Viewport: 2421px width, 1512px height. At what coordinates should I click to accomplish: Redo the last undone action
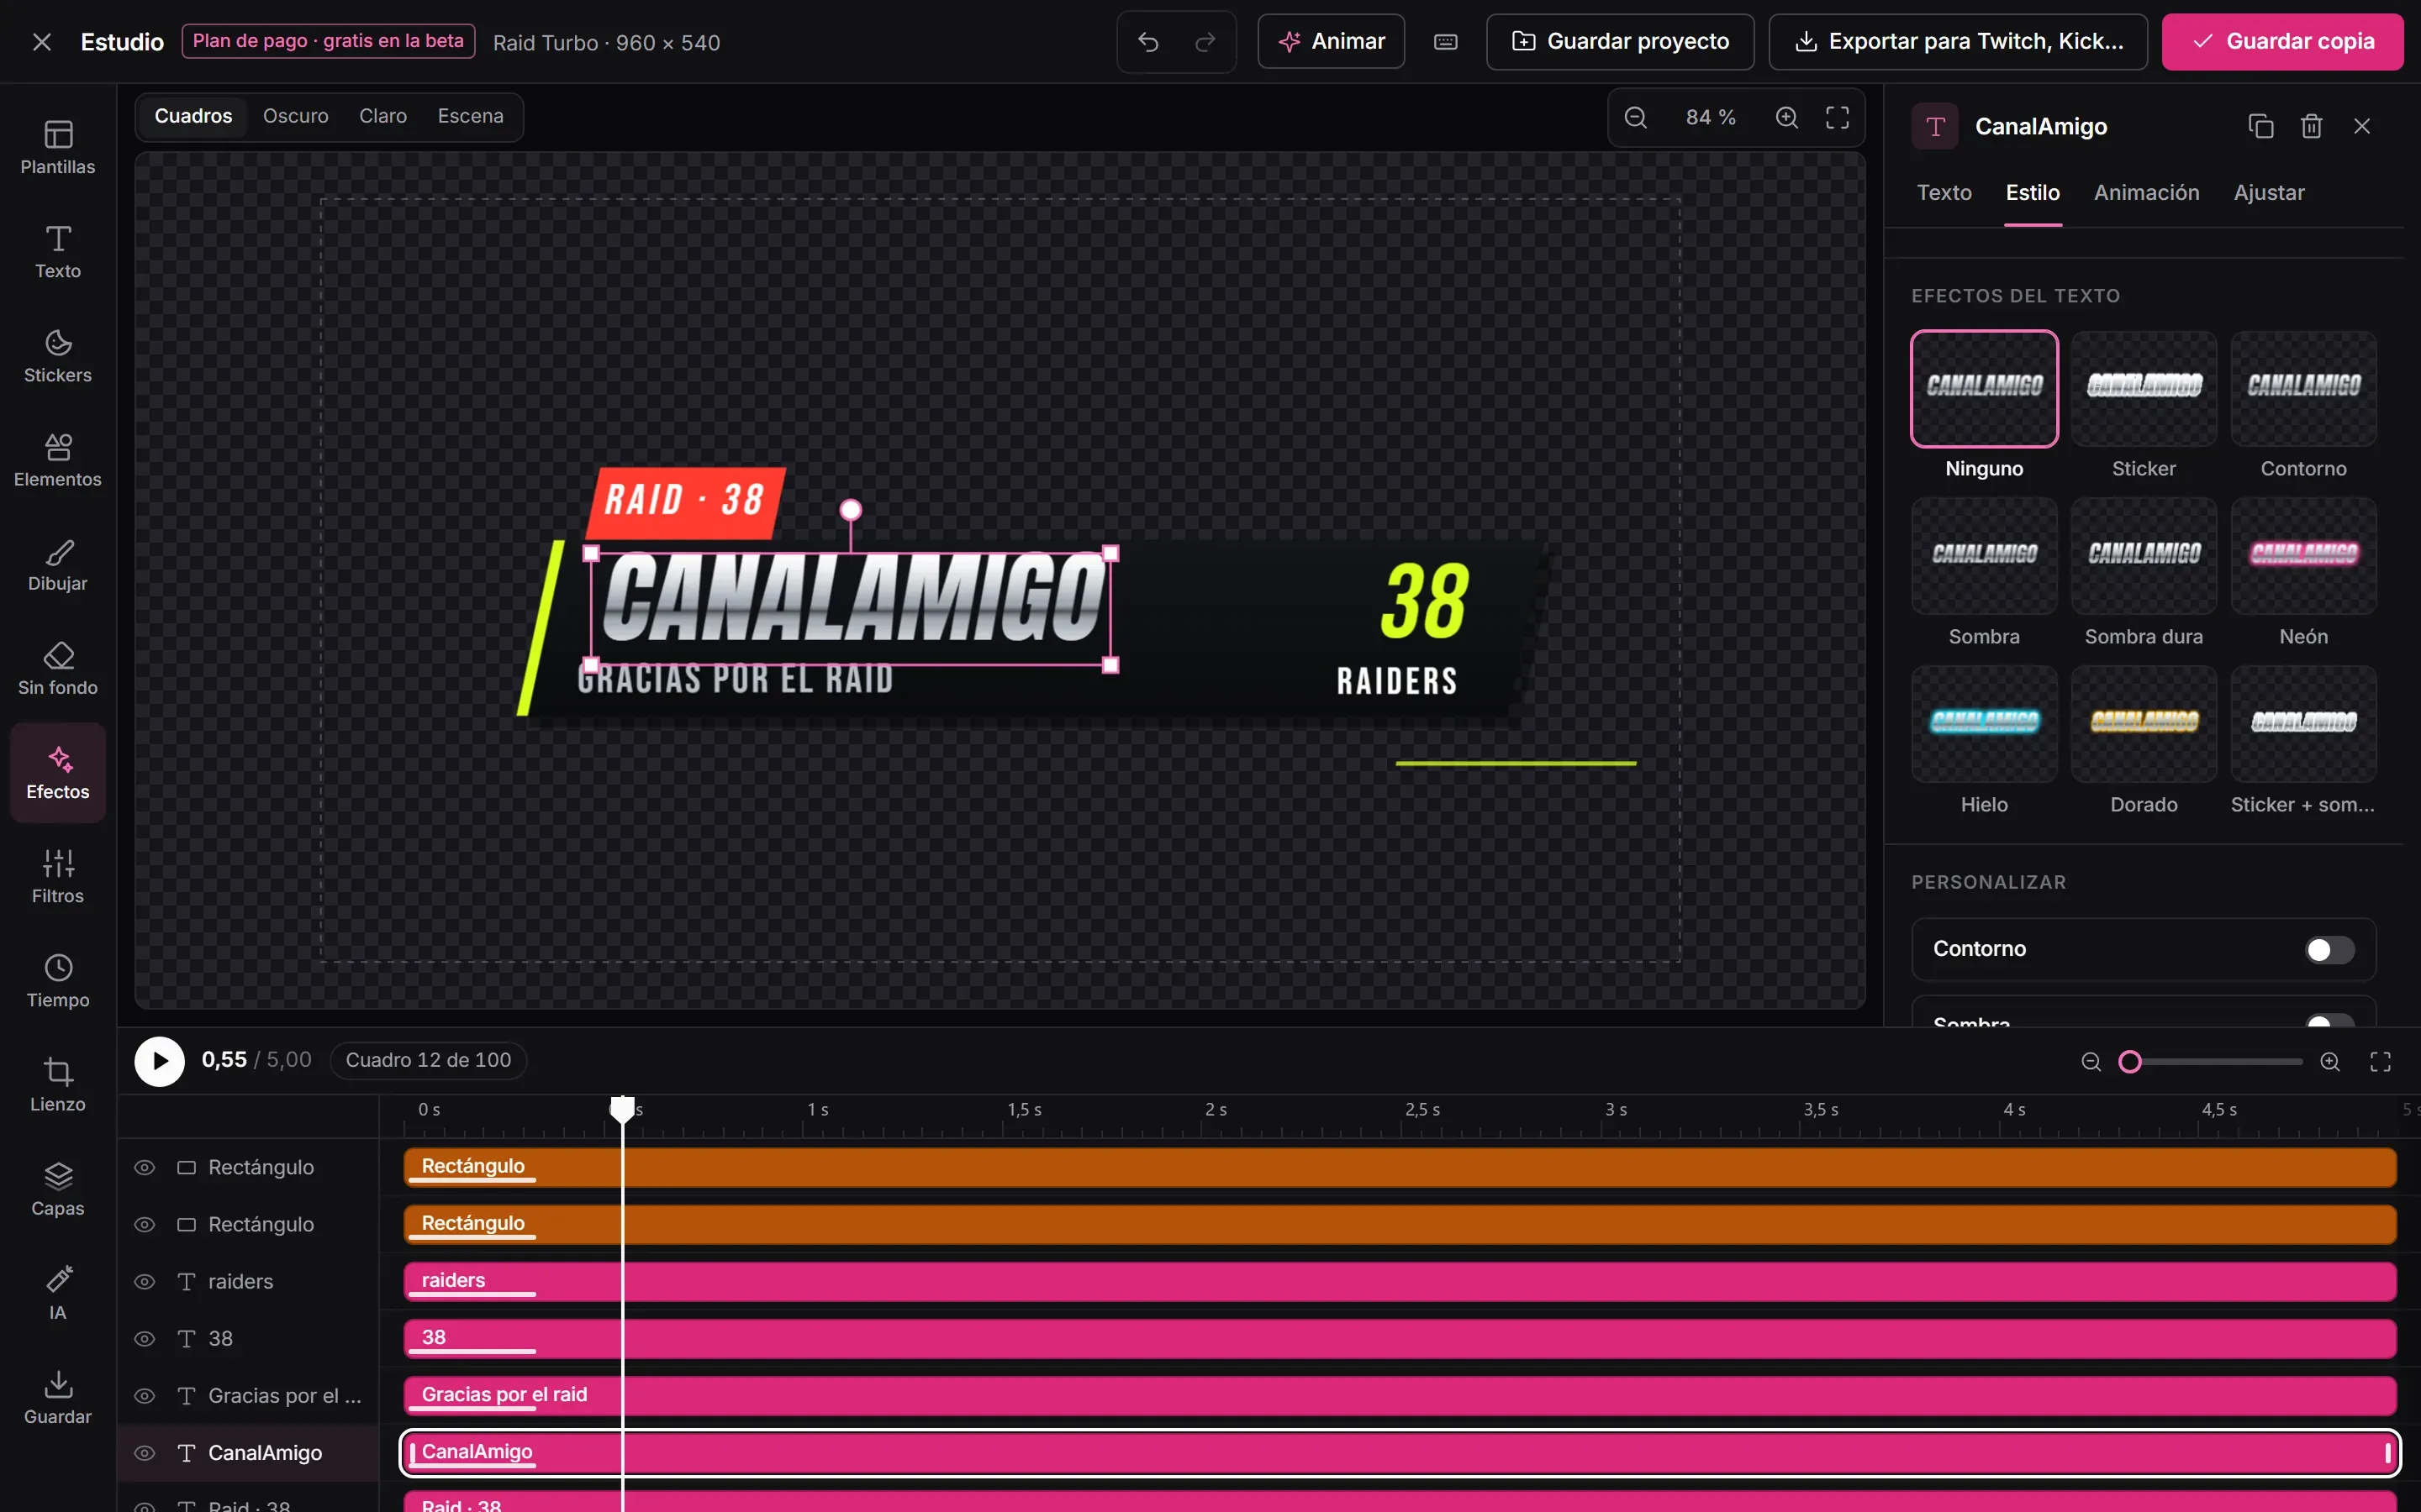tap(1205, 42)
